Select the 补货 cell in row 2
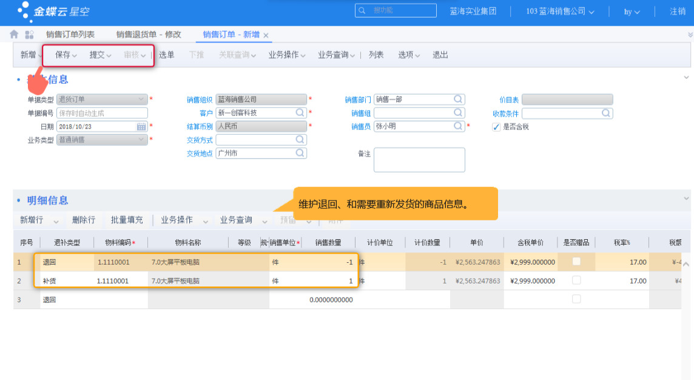Screen dimensions: 694x380 (x=67, y=281)
